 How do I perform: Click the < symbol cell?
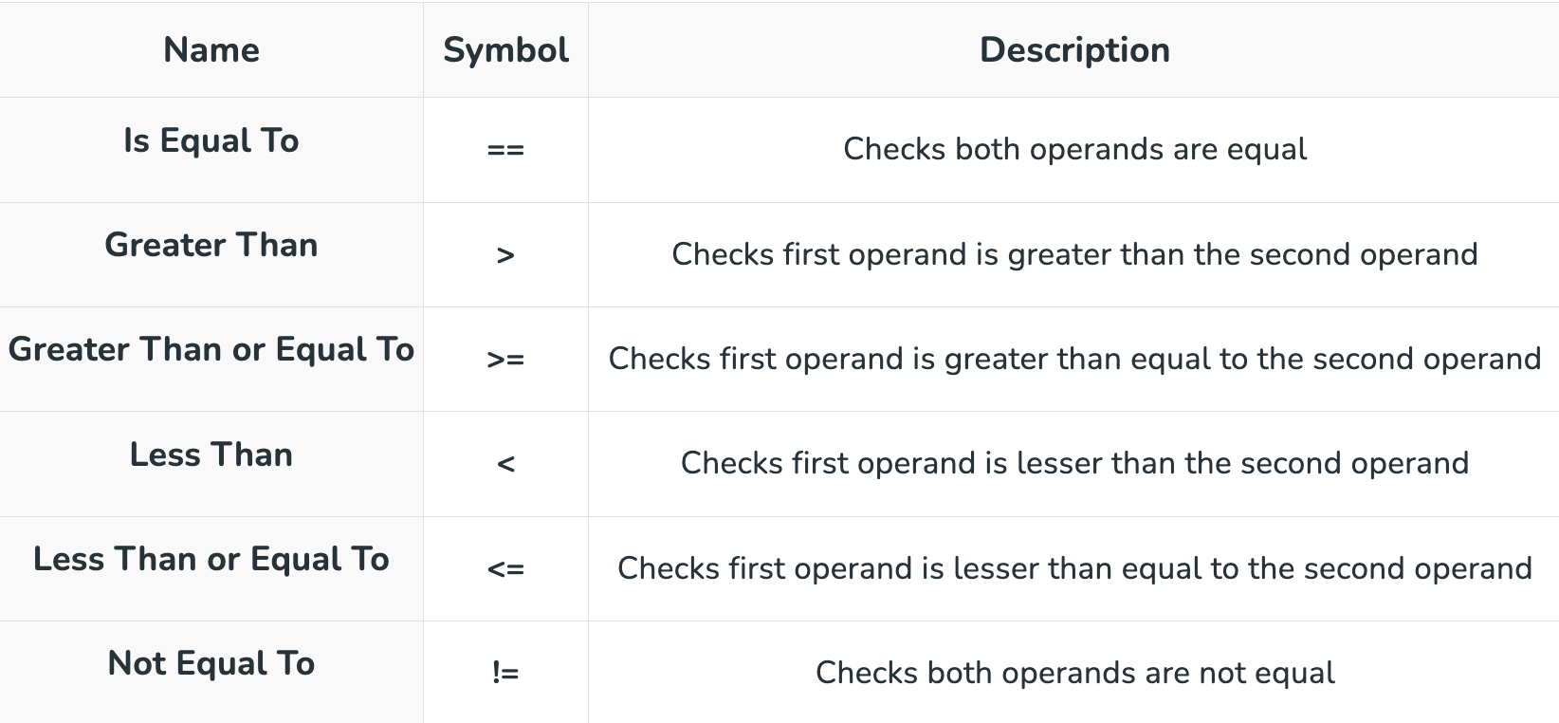click(x=505, y=464)
